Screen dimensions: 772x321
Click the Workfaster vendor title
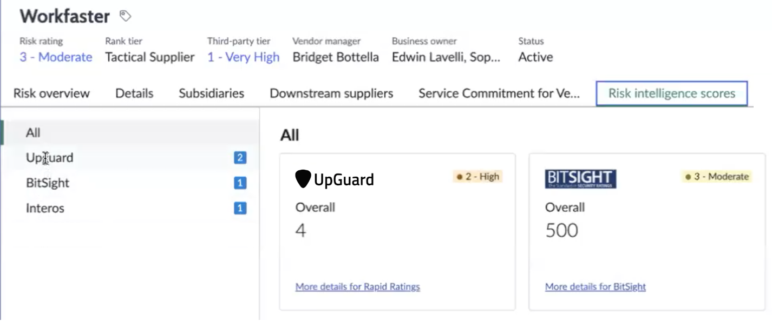65,16
